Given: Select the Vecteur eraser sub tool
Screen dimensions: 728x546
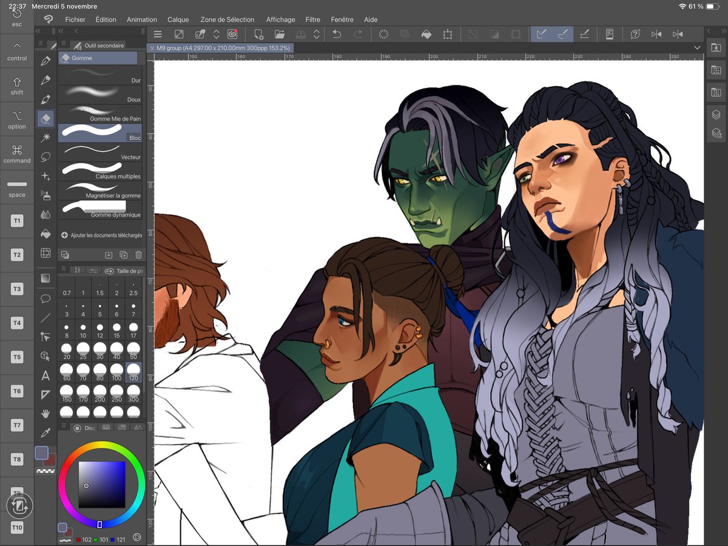Looking at the screenshot, I should [x=100, y=152].
